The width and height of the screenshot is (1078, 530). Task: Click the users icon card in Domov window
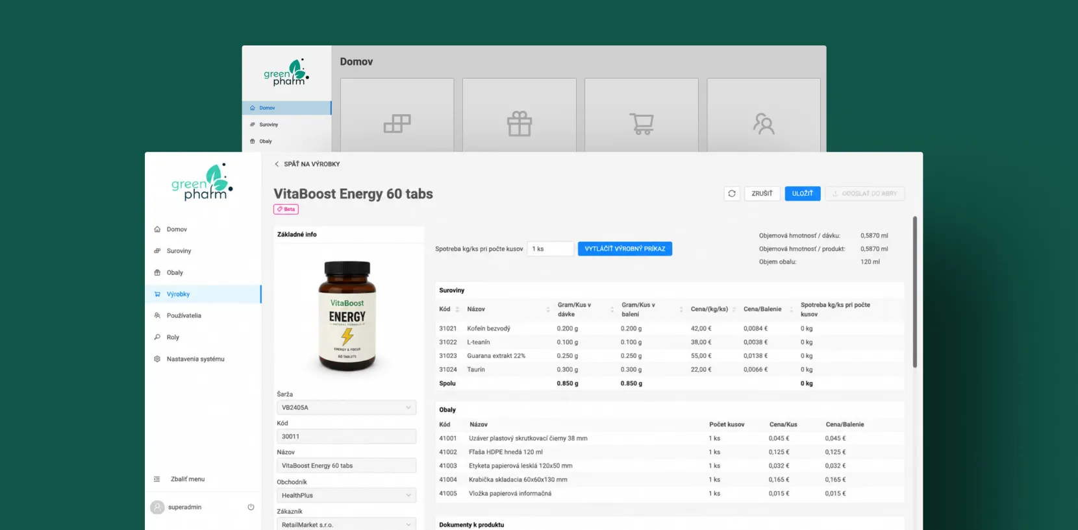tap(764, 115)
